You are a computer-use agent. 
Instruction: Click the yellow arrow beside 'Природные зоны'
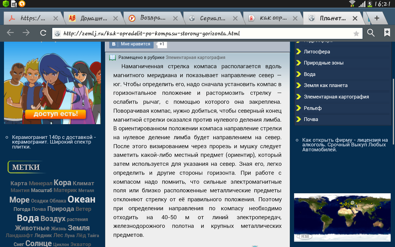pos(299,63)
